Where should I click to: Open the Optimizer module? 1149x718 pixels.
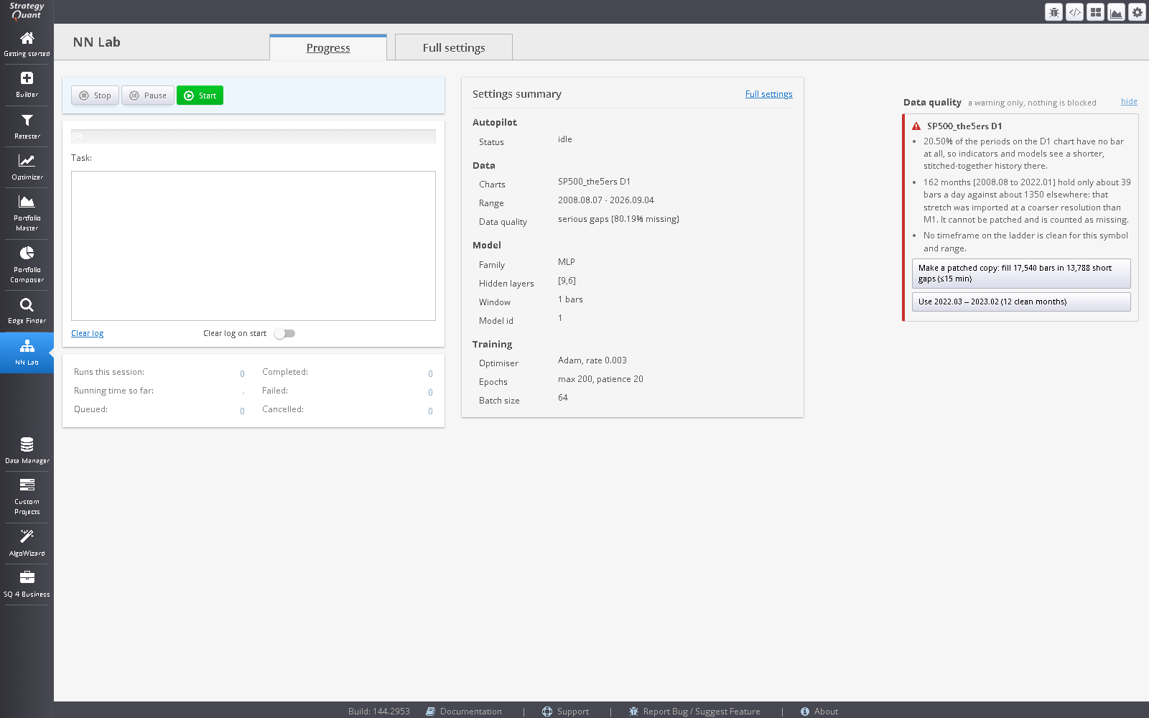(x=27, y=167)
